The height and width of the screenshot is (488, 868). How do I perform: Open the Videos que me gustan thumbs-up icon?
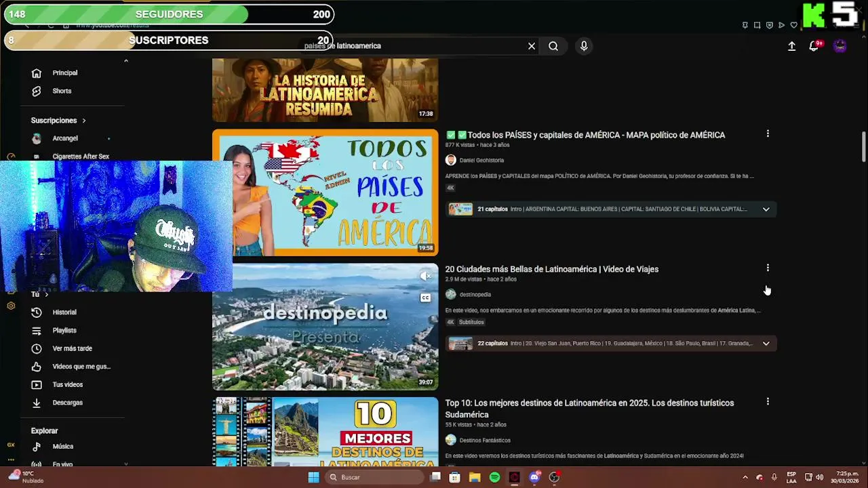(x=37, y=367)
